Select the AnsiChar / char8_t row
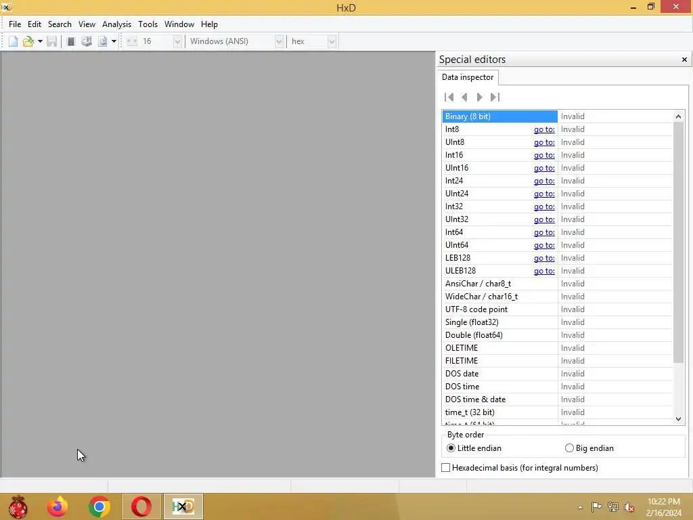The image size is (693, 520). [557, 284]
